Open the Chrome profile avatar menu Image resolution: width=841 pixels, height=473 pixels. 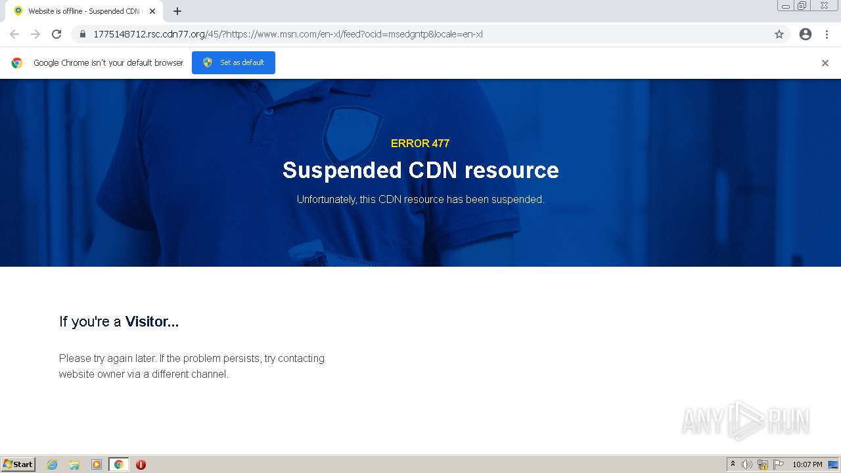click(x=806, y=34)
